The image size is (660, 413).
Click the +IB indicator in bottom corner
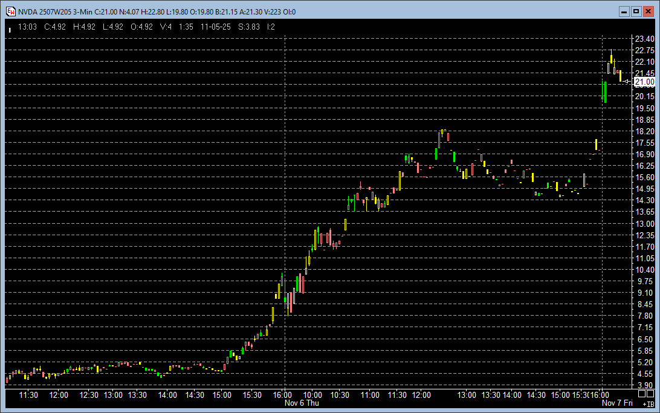point(647,403)
